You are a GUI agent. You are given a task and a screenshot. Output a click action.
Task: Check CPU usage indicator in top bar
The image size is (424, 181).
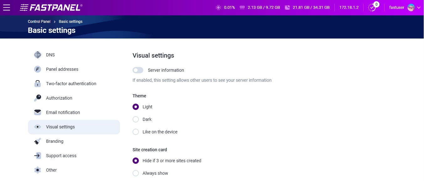(218, 7)
